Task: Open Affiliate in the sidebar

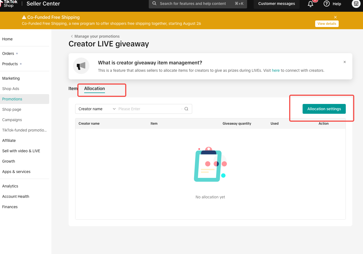Action: 9,141
